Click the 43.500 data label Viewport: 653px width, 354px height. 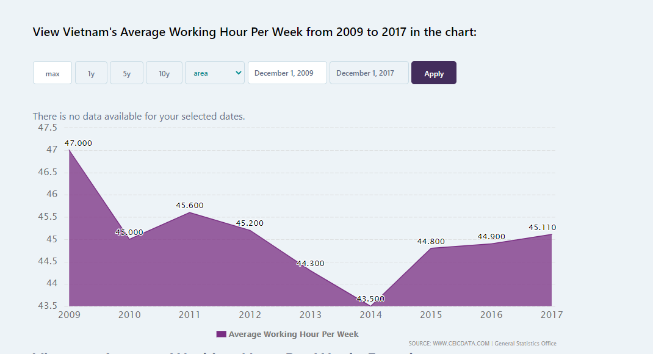pyautogui.click(x=370, y=298)
